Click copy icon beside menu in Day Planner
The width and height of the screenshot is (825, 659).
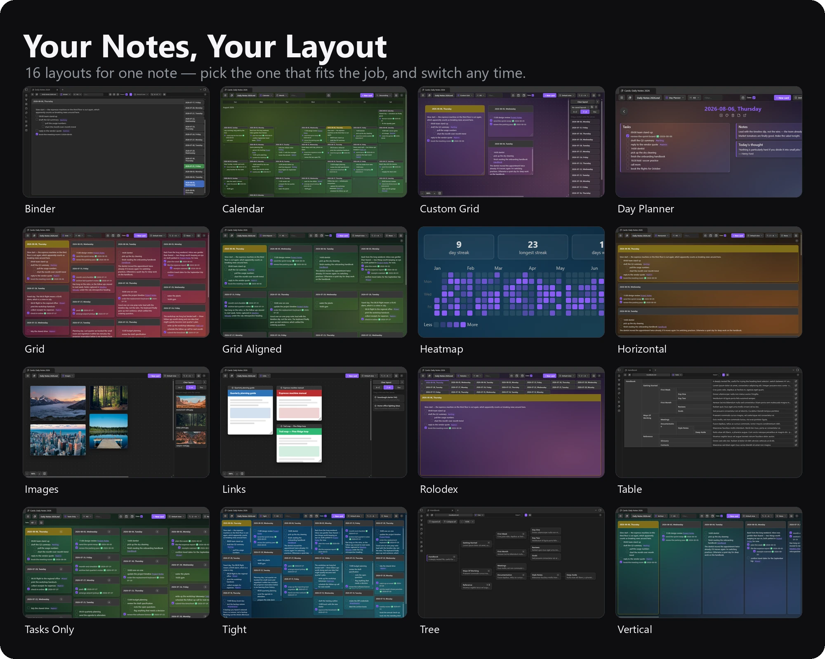click(x=630, y=98)
